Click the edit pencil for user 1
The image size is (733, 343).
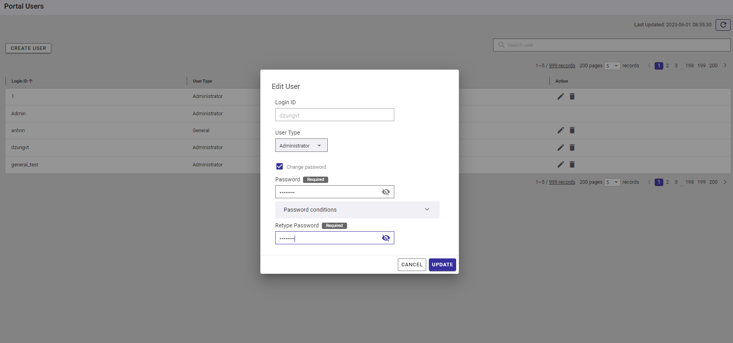(x=560, y=96)
